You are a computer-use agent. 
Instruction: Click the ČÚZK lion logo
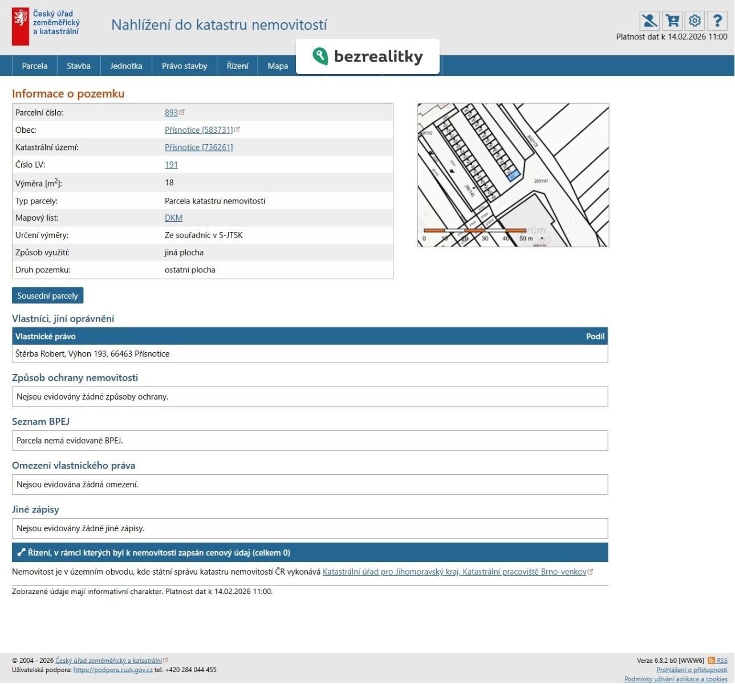tap(21, 26)
